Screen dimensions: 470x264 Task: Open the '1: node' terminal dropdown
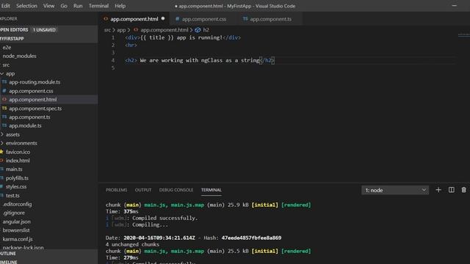(x=395, y=190)
